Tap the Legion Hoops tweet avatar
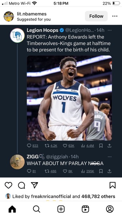Image resolution: width=122 pixels, height=217 pixels. [x=17, y=35]
